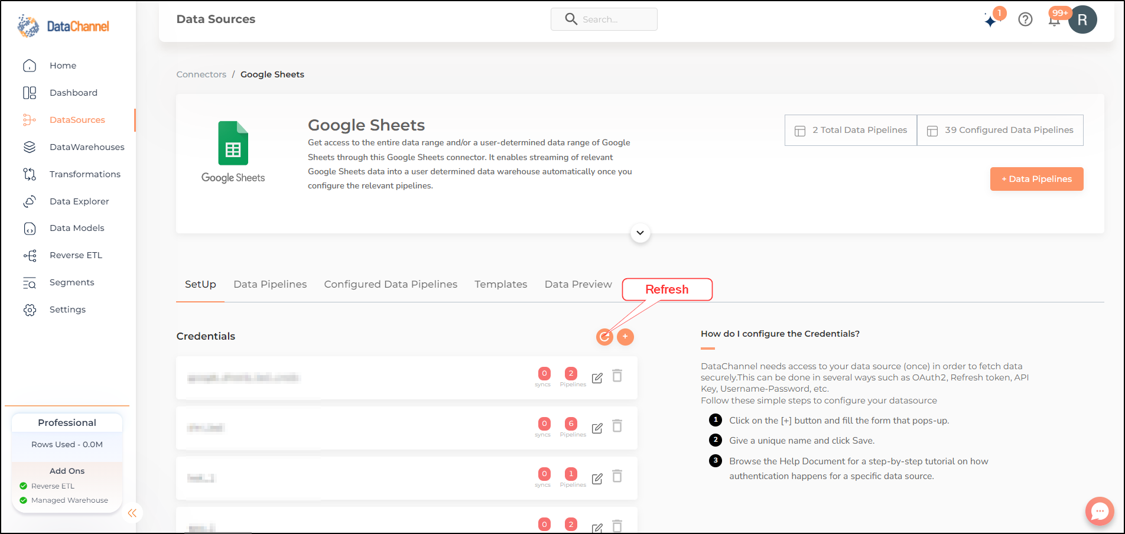Open Settings in the sidebar

click(67, 310)
